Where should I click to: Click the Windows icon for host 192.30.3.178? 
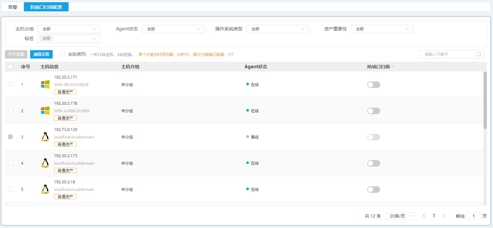(45, 111)
